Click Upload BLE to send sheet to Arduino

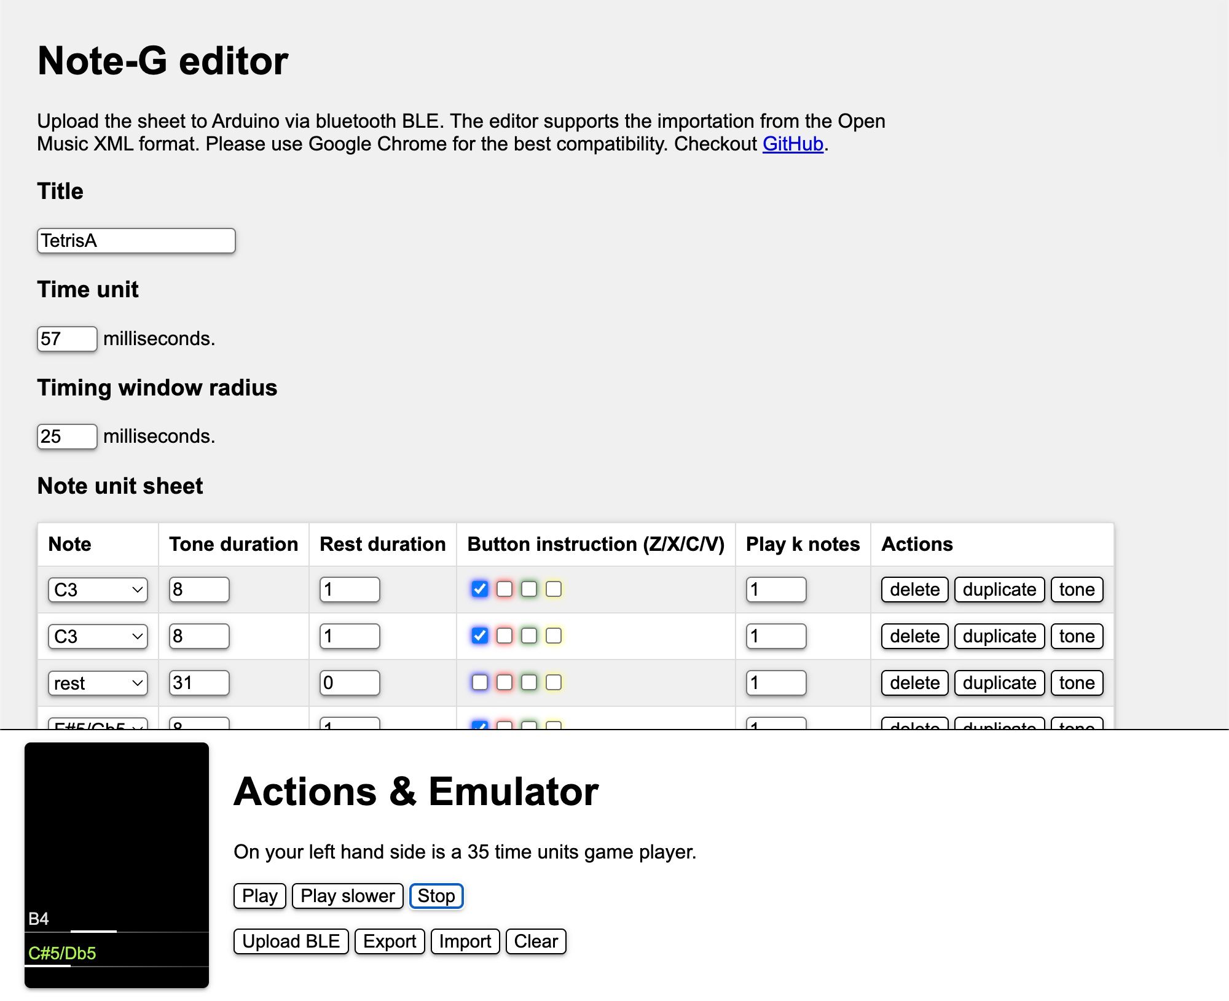pyautogui.click(x=291, y=941)
